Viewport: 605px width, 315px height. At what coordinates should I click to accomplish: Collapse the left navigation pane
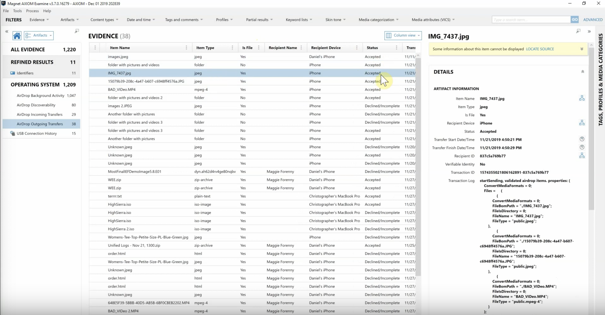tap(7, 31)
